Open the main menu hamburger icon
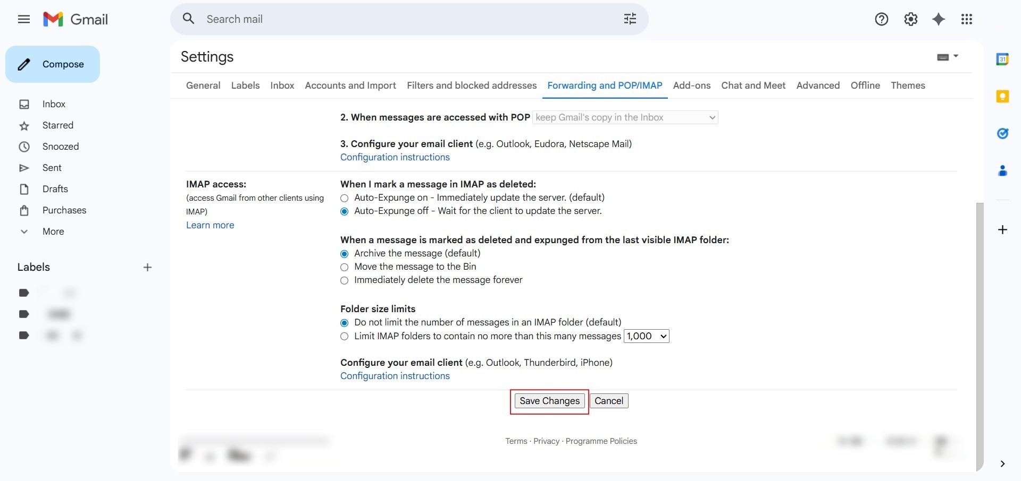Screen dimensions: 1021x481 tap(23, 20)
